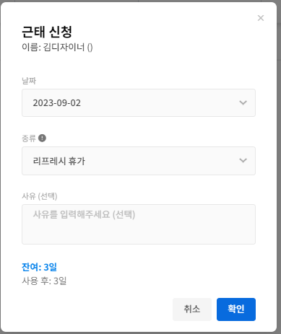Expand the 리프레시 휴가 dropdown chevron arrow
Image resolution: width=281 pixels, height=334 pixels.
[243, 160]
